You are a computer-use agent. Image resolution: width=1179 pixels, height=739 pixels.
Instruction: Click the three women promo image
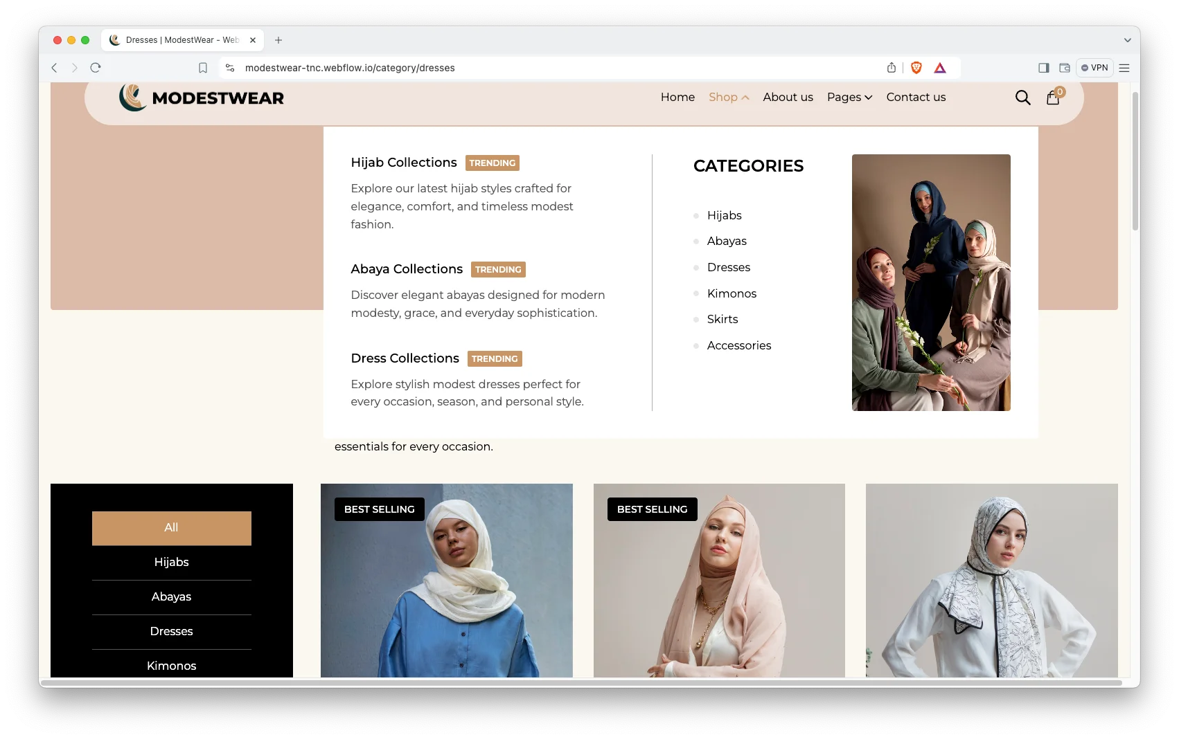point(931,282)
